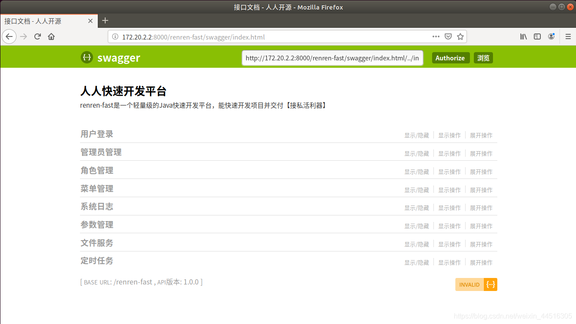Expand the 角色管理 section
This screenshot has height=324, width=576.
(x=97, y=171)
